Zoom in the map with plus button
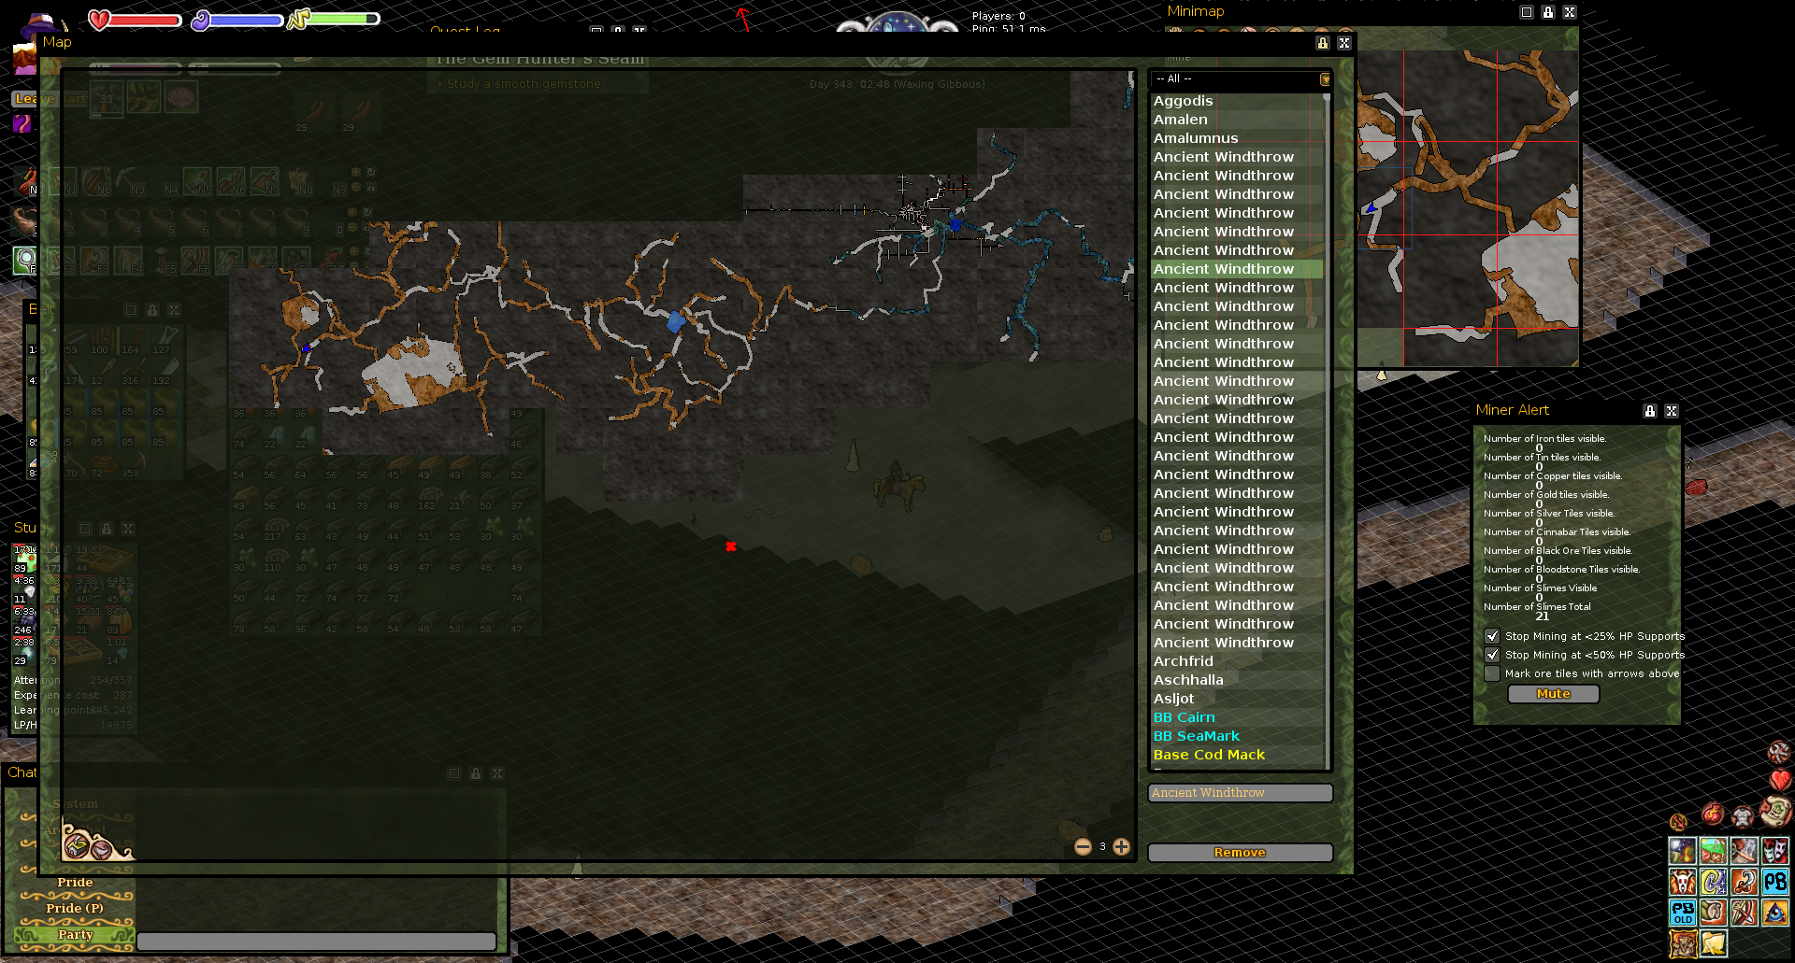 click(1122, 847)
